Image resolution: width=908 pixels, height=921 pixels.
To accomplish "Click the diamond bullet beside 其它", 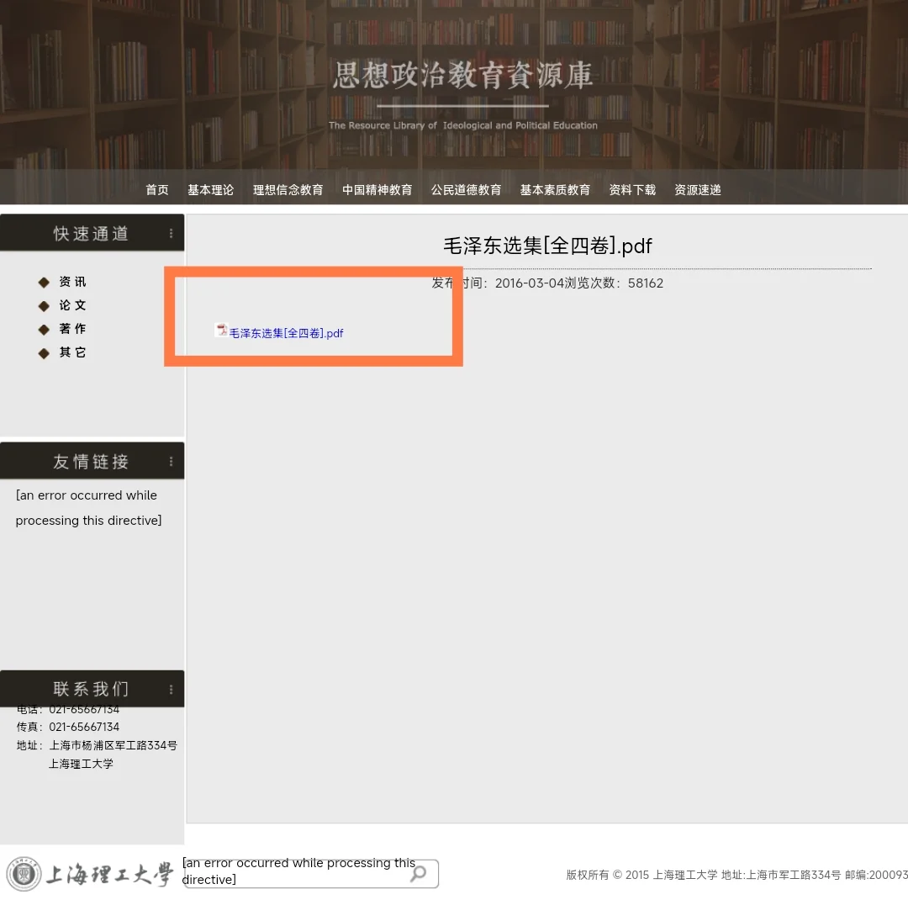I will 44,353.
